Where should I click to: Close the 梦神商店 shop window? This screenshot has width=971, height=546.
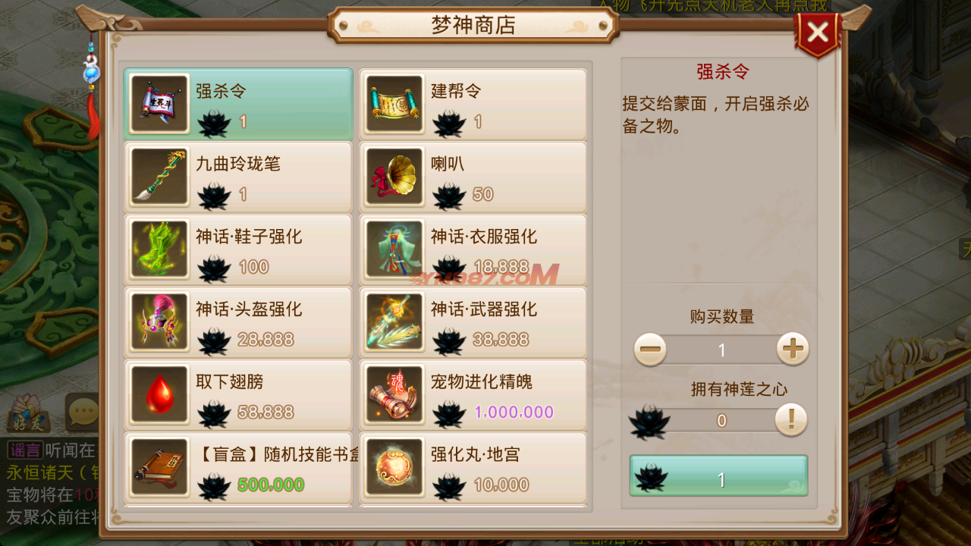click(818, 33)
